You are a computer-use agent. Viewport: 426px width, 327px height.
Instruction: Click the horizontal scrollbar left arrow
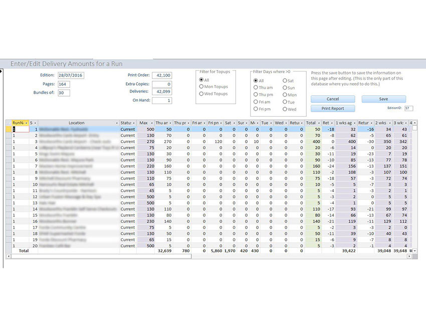coord(9,256)
